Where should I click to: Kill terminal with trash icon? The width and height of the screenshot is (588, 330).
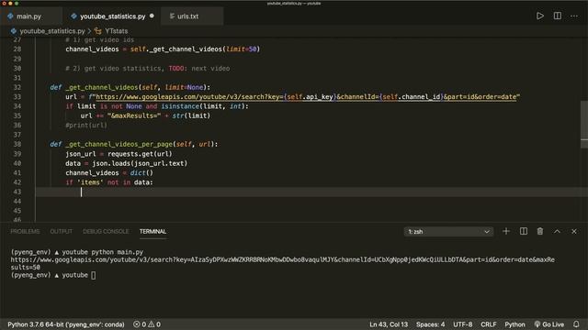[540, 231]
